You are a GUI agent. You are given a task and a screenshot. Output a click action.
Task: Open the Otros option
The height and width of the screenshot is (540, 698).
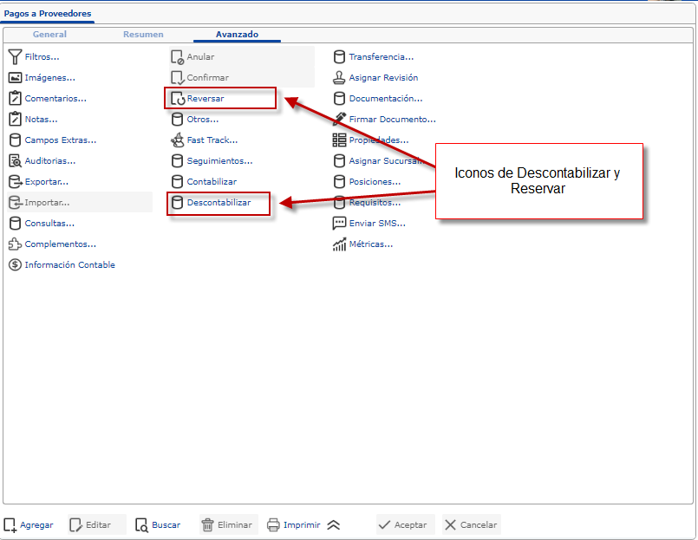coord(203,120)
